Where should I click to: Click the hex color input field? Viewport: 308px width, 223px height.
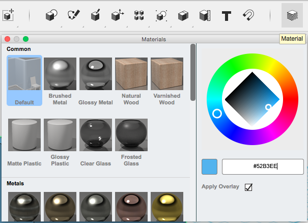263,166
